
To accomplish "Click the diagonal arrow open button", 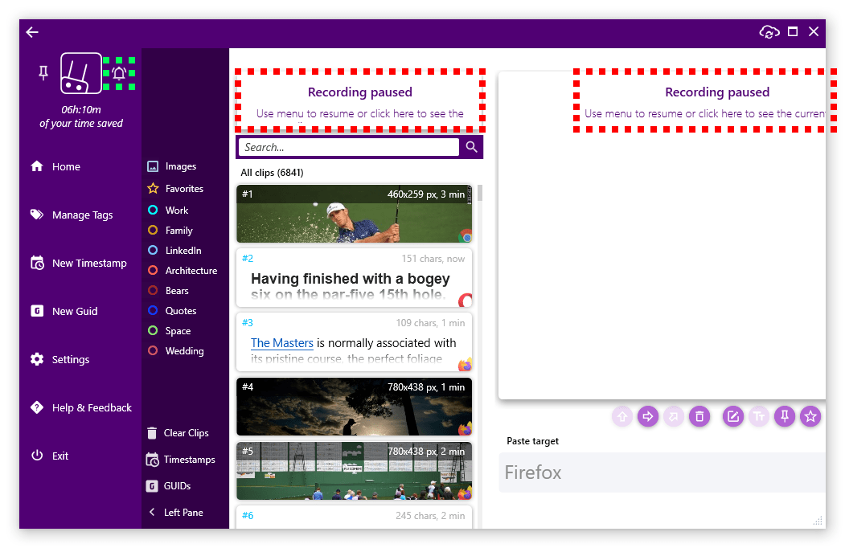I will coord(674,416).
